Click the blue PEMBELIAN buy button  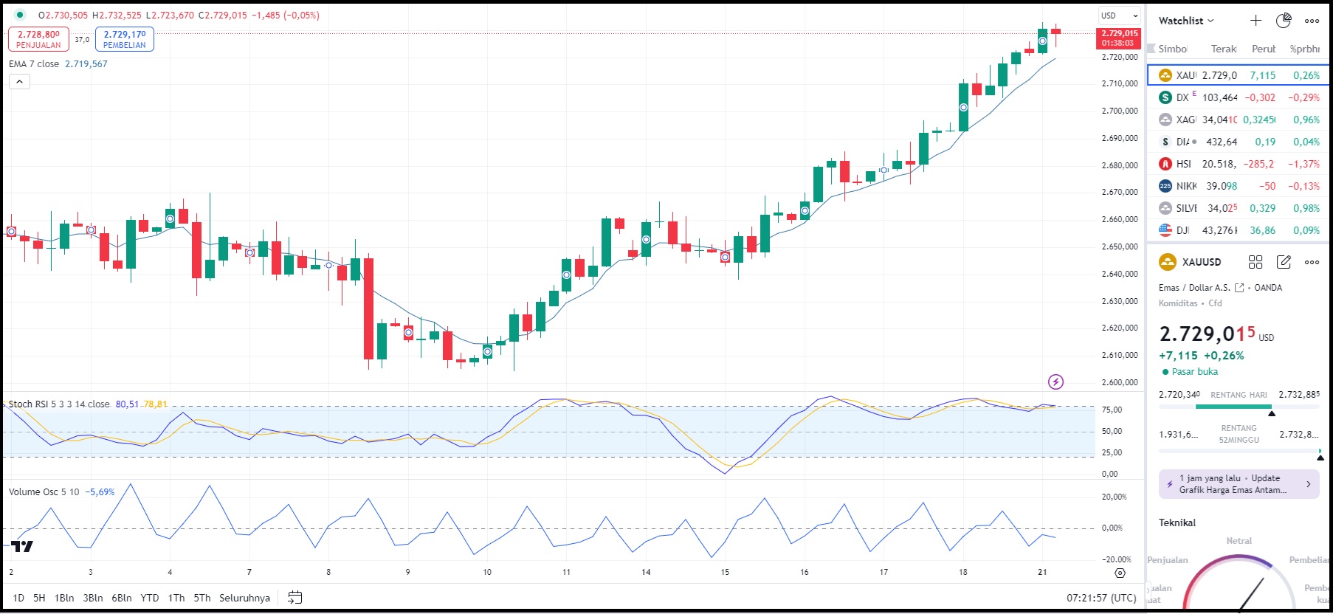(x=125, y=39)
